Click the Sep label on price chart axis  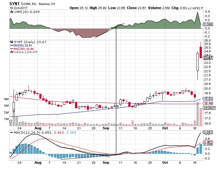click(106, 127)
